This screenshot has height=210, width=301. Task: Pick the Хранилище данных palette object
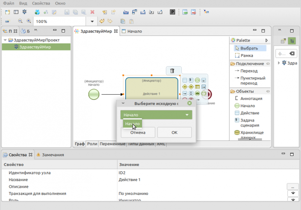(251, 135)
